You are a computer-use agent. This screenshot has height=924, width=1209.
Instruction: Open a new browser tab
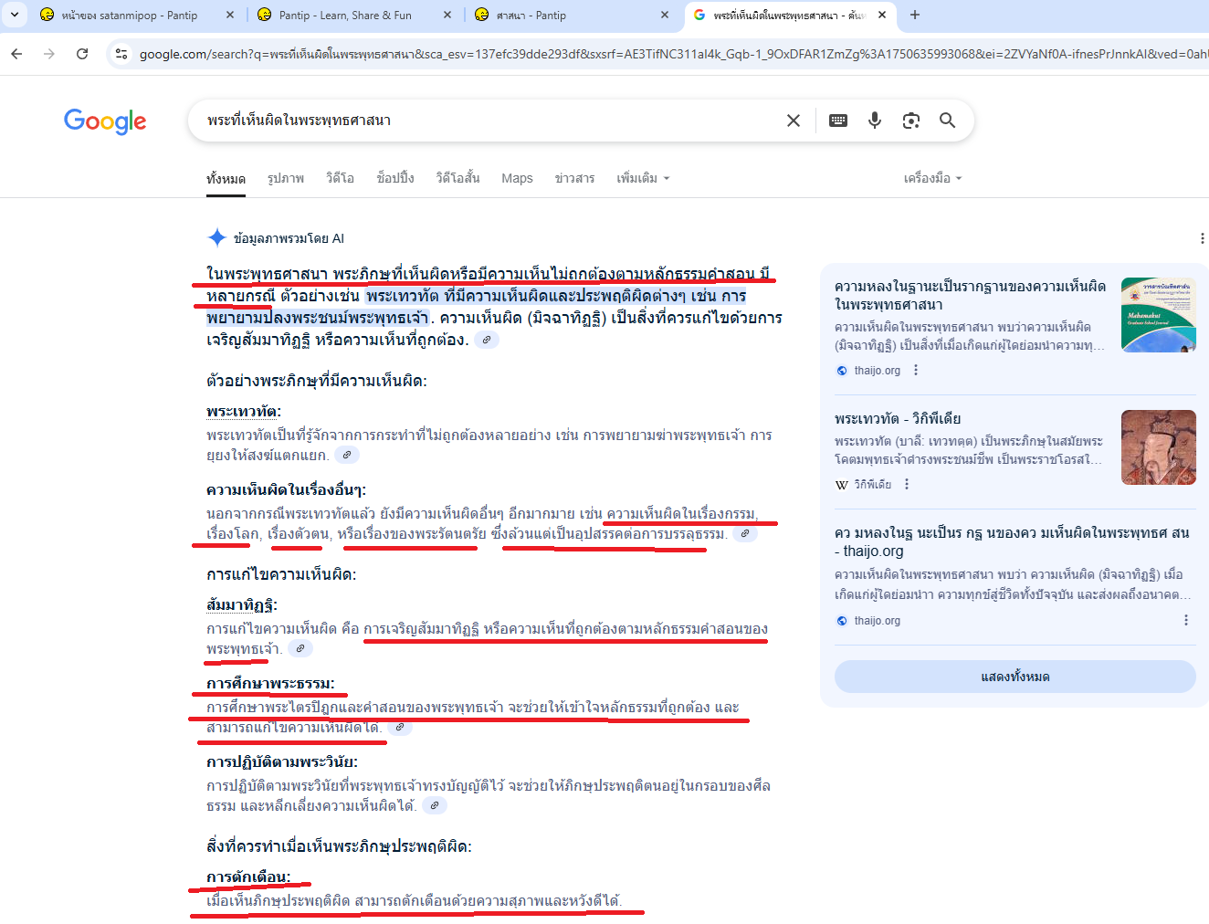pyautogui.click(x=915, y=15)
